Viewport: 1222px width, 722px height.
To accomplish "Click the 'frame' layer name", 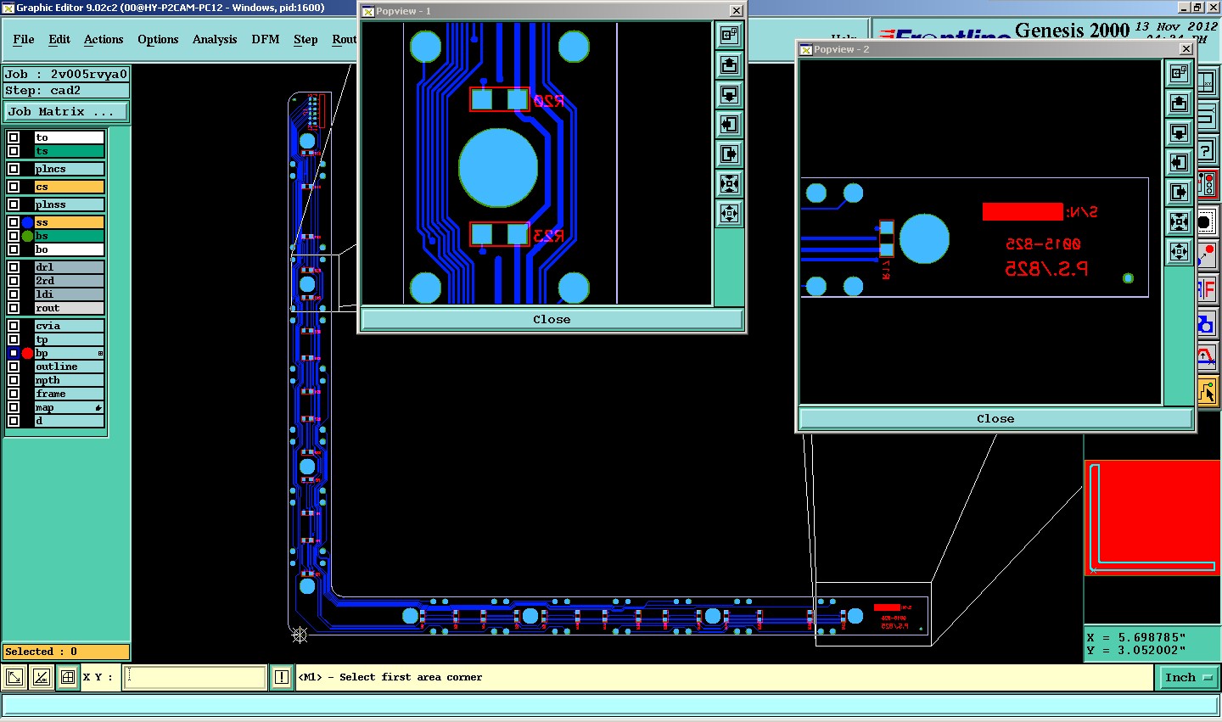I will coord(69,394).
